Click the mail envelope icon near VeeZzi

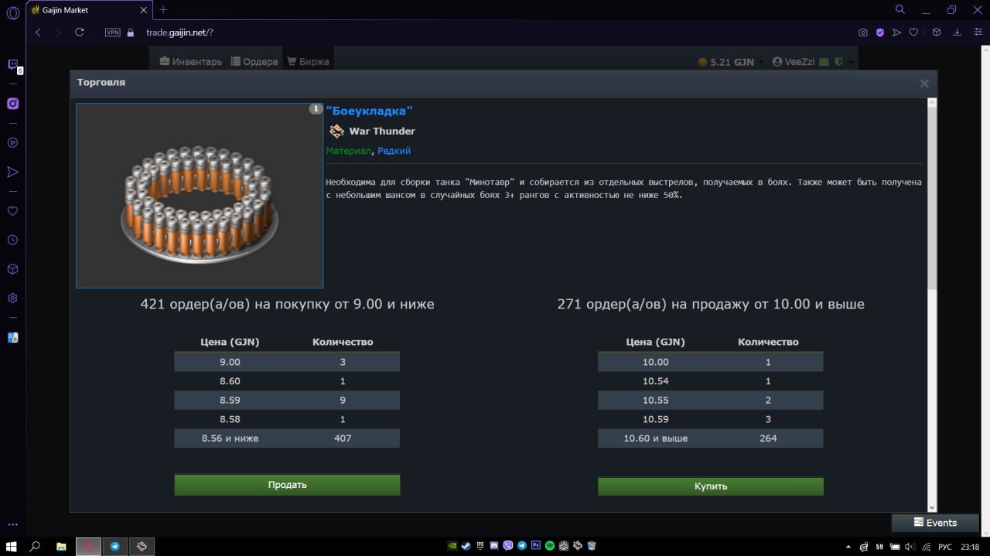coord(824,62)
